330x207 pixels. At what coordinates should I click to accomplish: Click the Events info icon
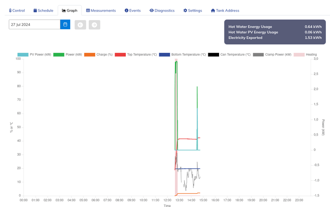coord(127,11)
